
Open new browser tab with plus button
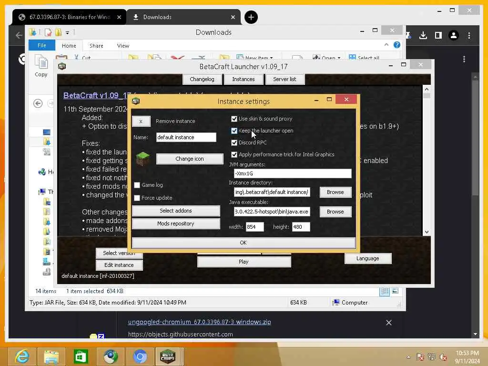[251, 17]
